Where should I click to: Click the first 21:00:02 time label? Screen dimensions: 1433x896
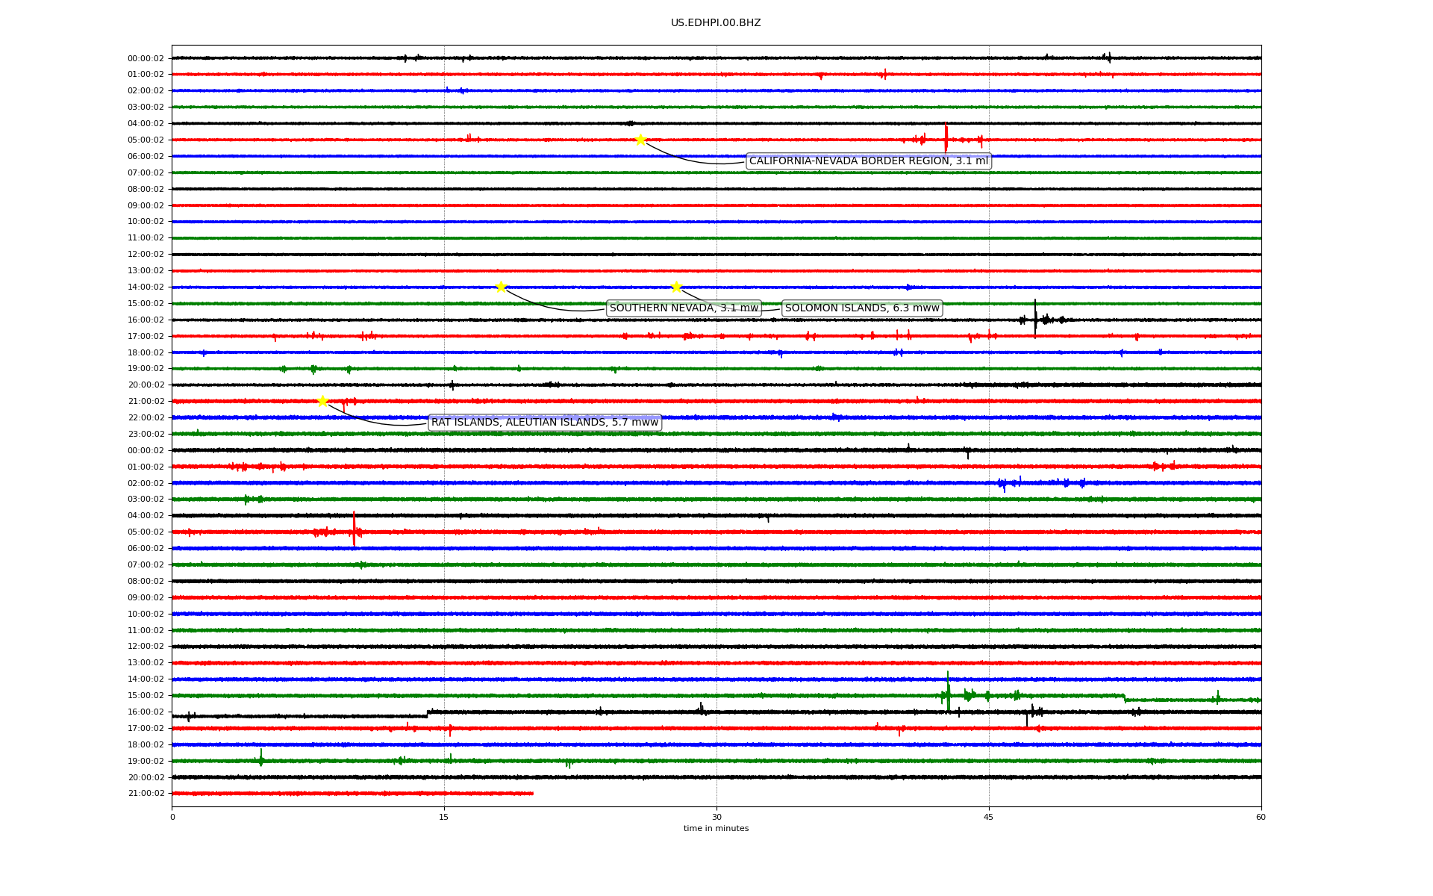[146, 402]
